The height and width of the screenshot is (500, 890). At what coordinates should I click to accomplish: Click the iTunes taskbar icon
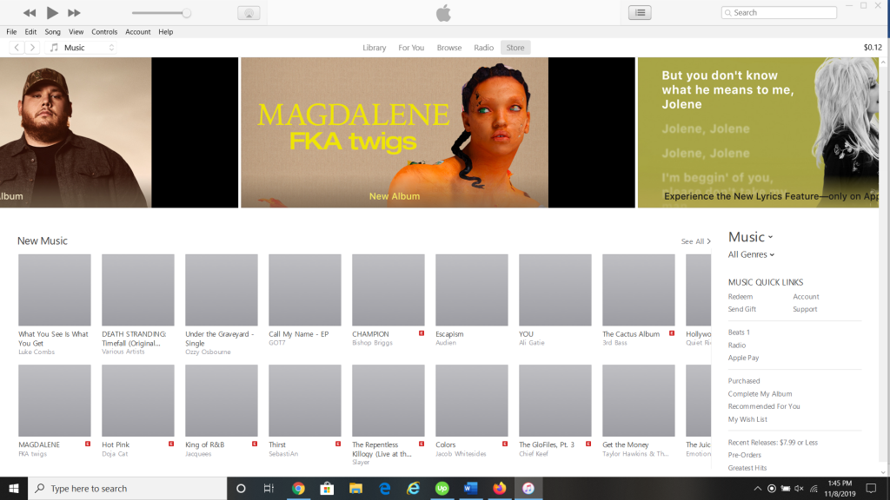tap(528, 488)
